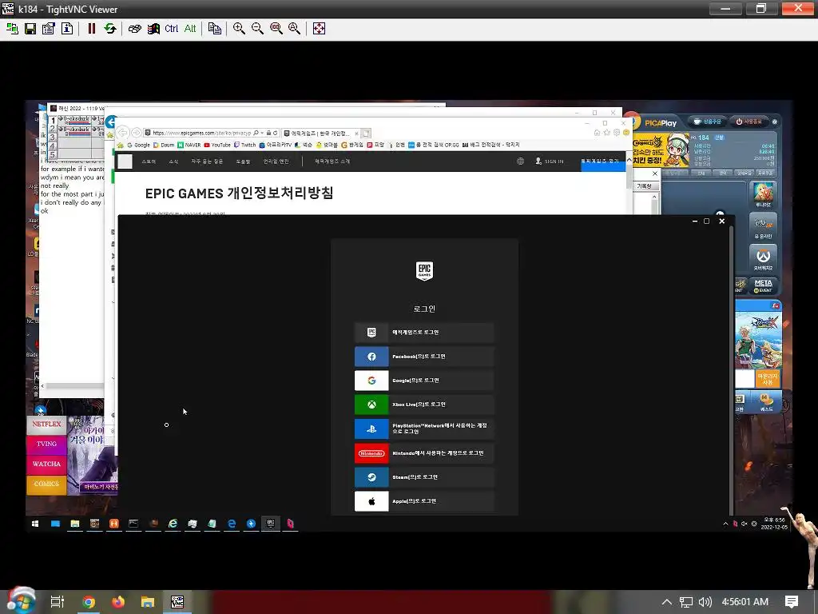Open the YouTube bookmark
Viewport: 818px width, 614px height.
tap(217, 146)
